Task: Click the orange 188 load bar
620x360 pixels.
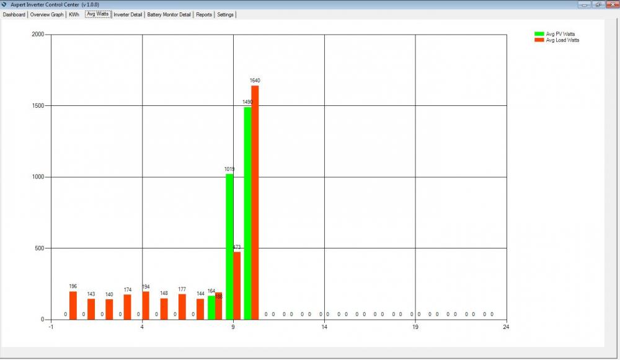Action: coord(219,306)
